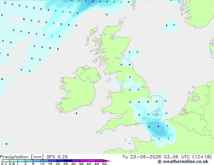Click the 0.5 legend value label
The width and height of the screenshot is (214, 165).
tap(12, 164)
